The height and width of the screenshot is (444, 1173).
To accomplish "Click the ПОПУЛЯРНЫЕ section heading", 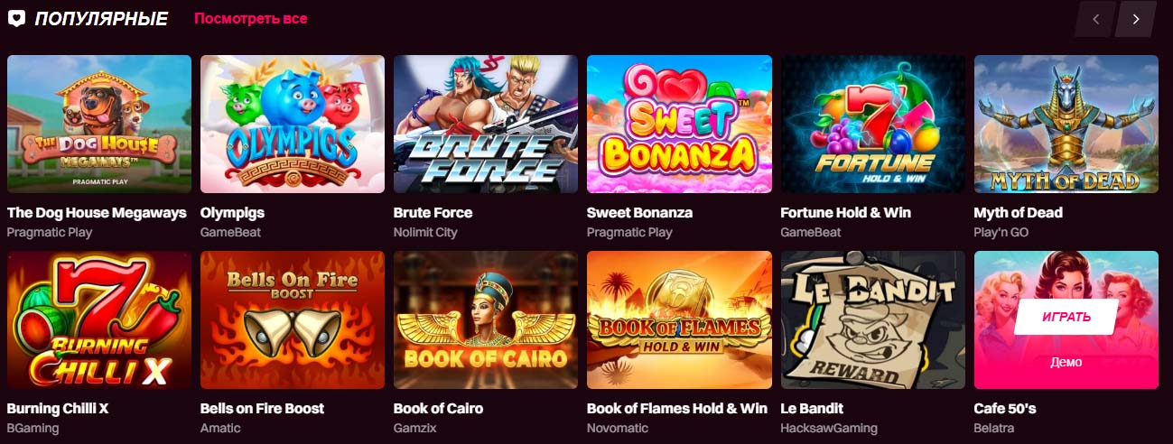I will click(101, 18).
